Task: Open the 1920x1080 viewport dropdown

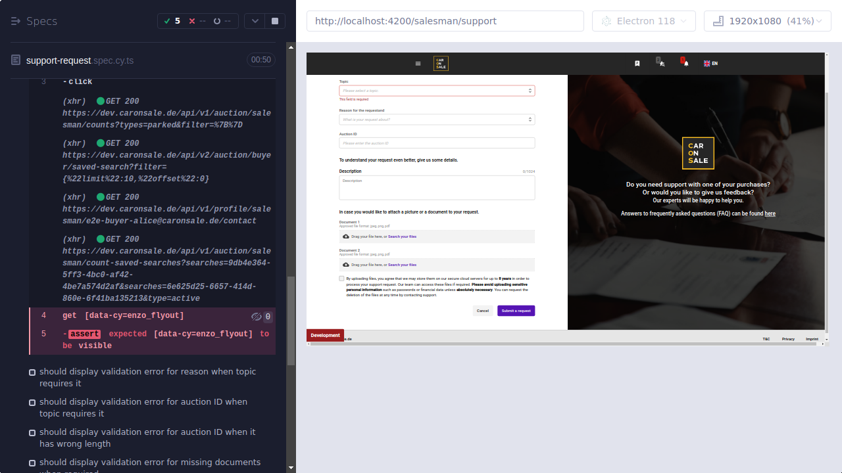Action: [767, 20]
